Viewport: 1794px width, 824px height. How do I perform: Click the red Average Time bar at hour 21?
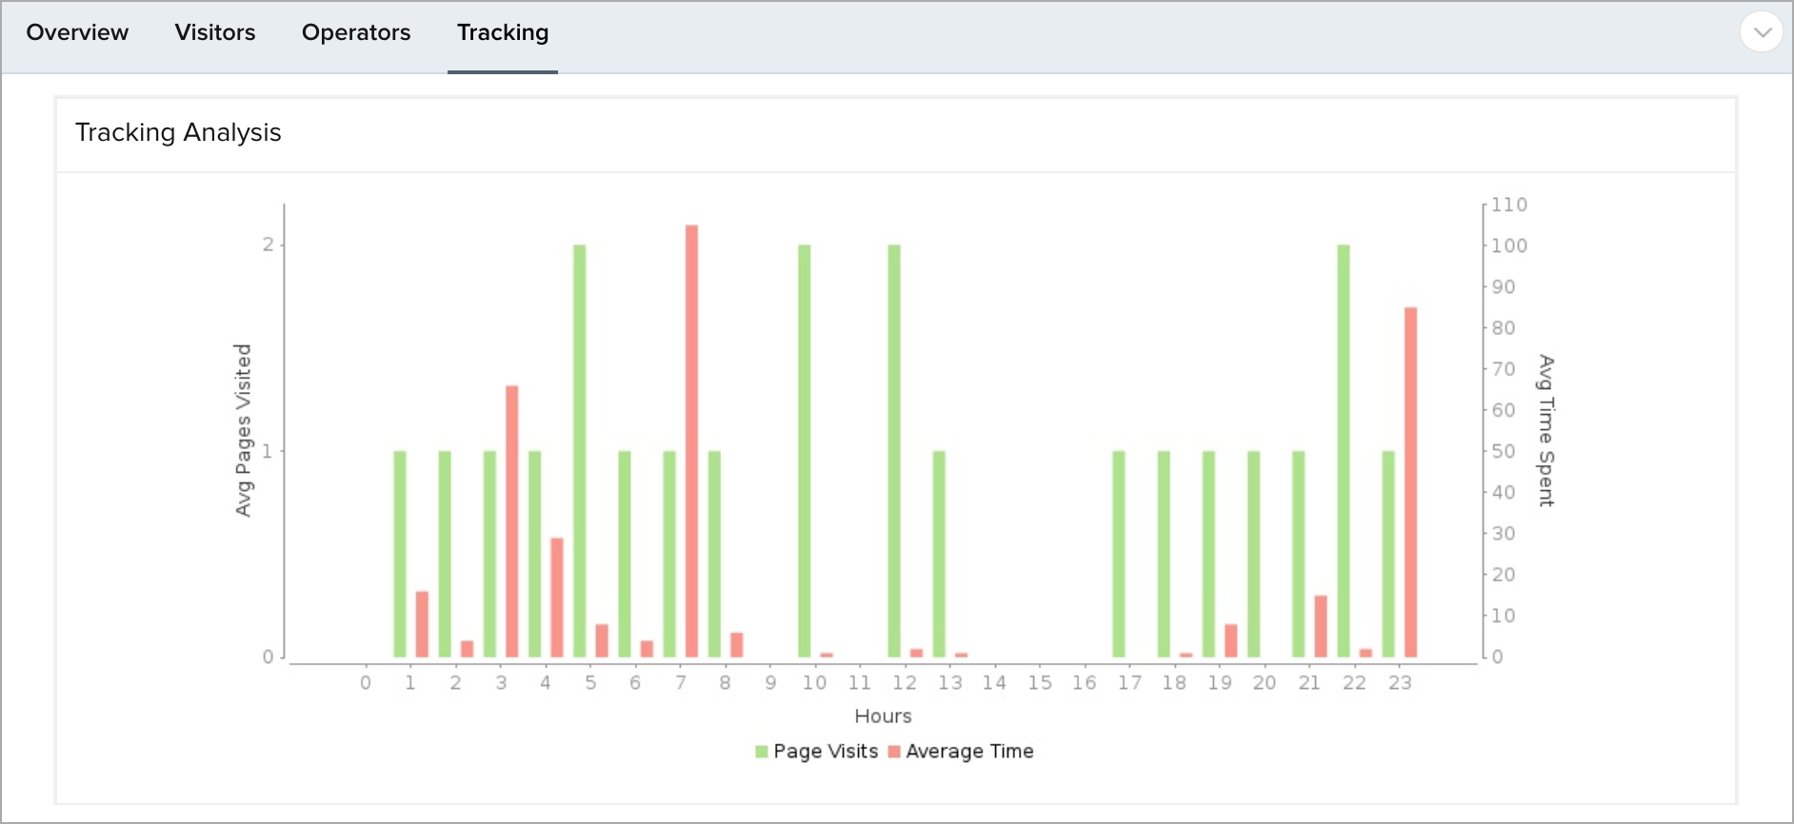point(1321,626)
